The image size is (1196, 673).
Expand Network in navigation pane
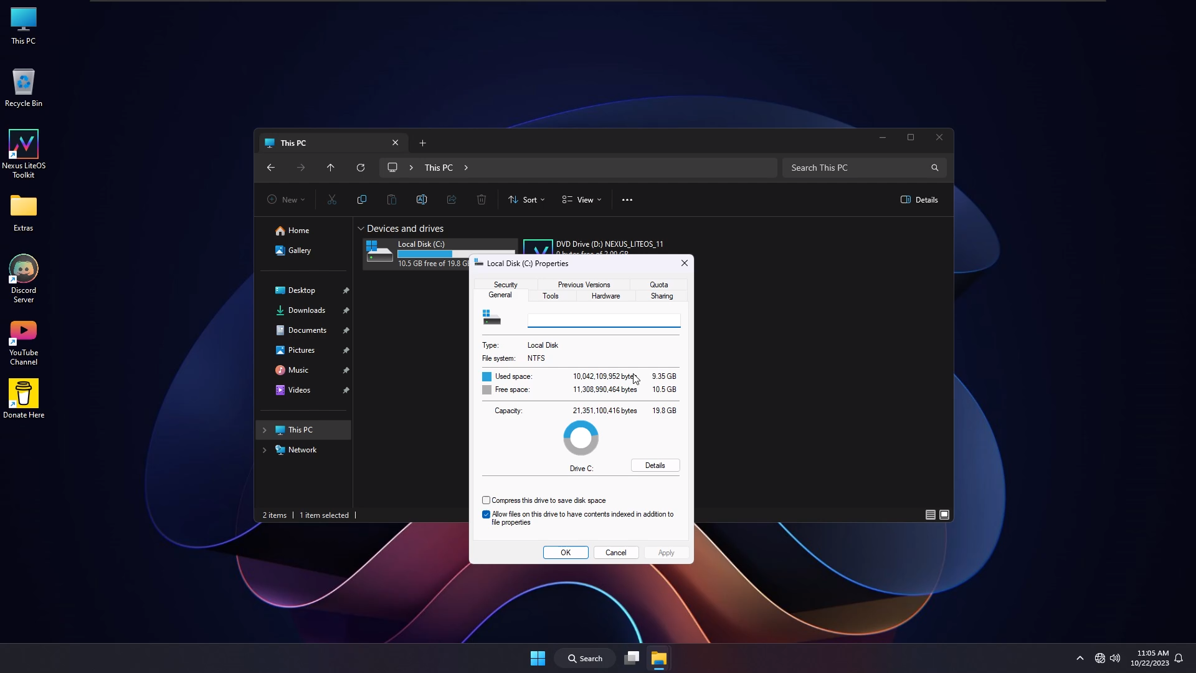[x=265, y=450]
